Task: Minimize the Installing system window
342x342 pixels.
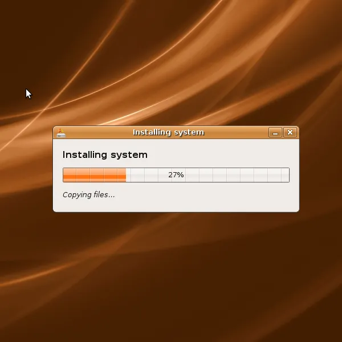Action: pyautogui.click(x=275, y=132)
